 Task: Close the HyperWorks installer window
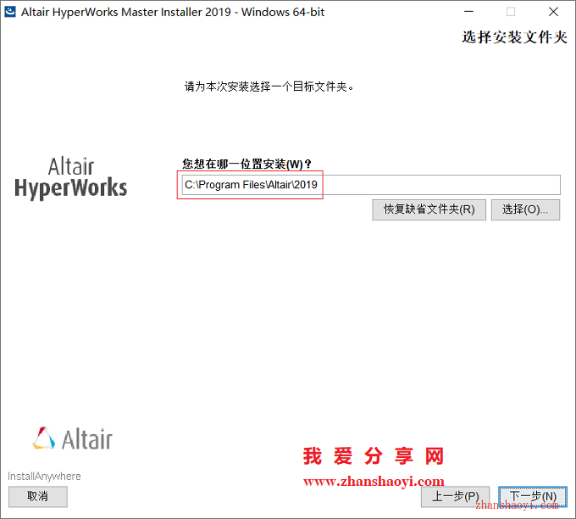click(x=553, y=12)
